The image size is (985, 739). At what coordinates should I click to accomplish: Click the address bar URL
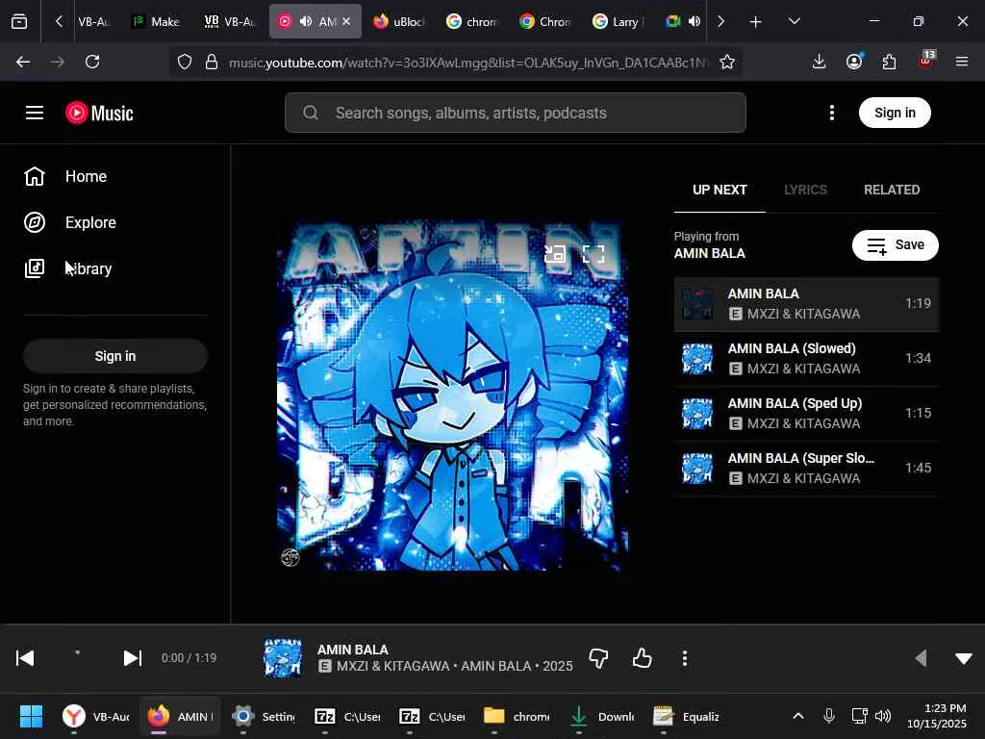pyautogui.click(x=468, y=63)
